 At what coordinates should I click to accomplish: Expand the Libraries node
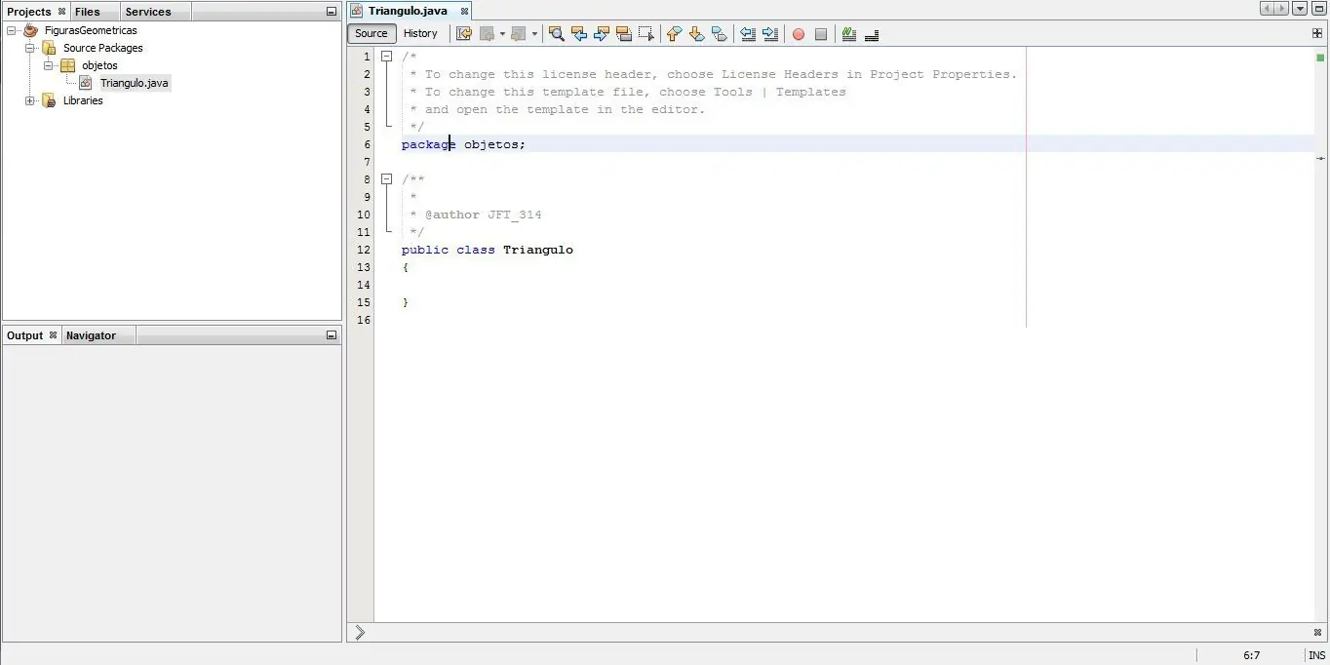[x=30, y=100]
